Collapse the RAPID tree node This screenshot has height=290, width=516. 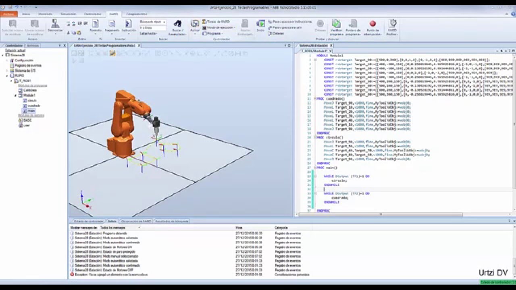(7, 76)
